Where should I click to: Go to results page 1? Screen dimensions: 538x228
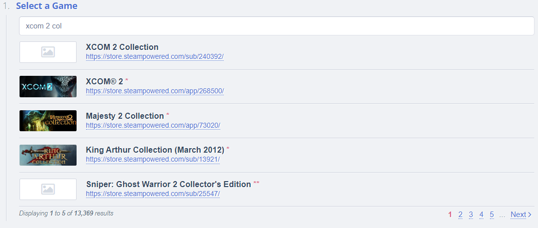pyautogui.click(x=450, y=215)
